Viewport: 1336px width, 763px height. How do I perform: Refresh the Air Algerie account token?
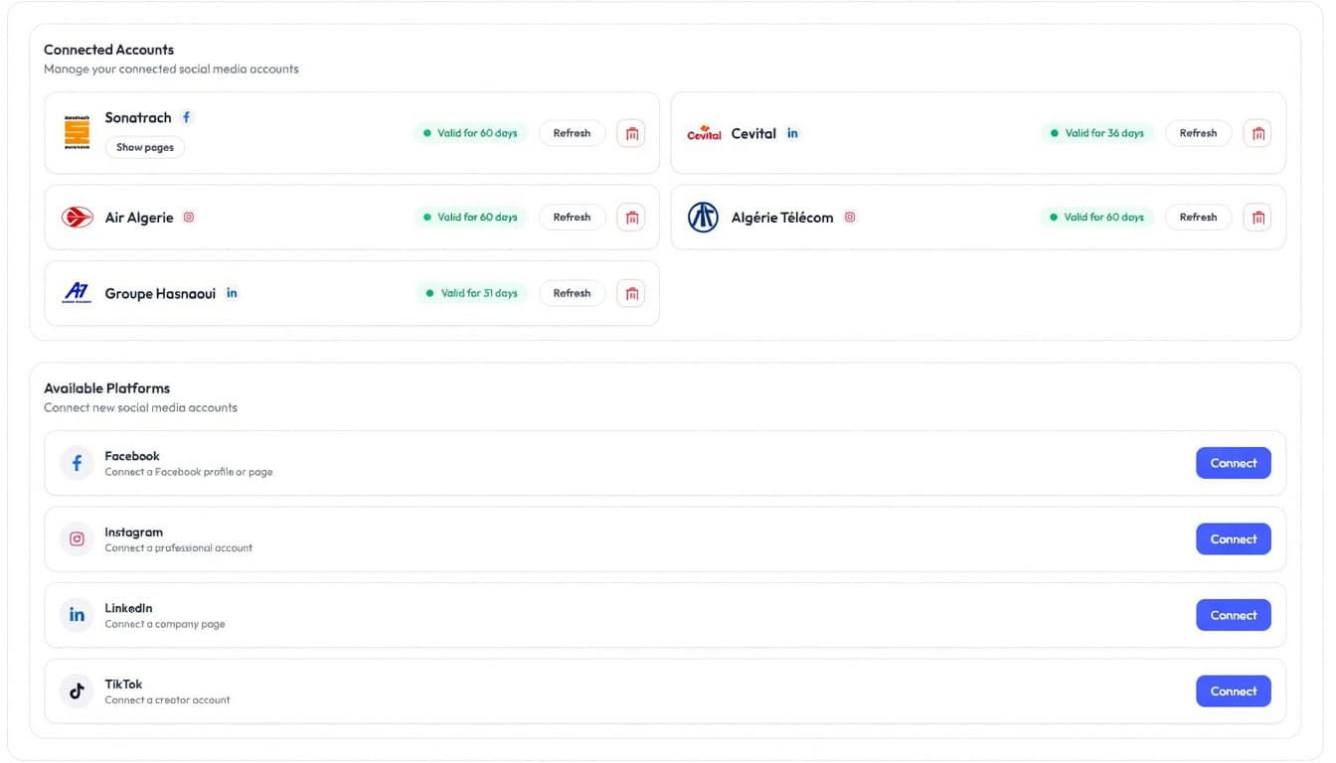[x=573, y=217]
